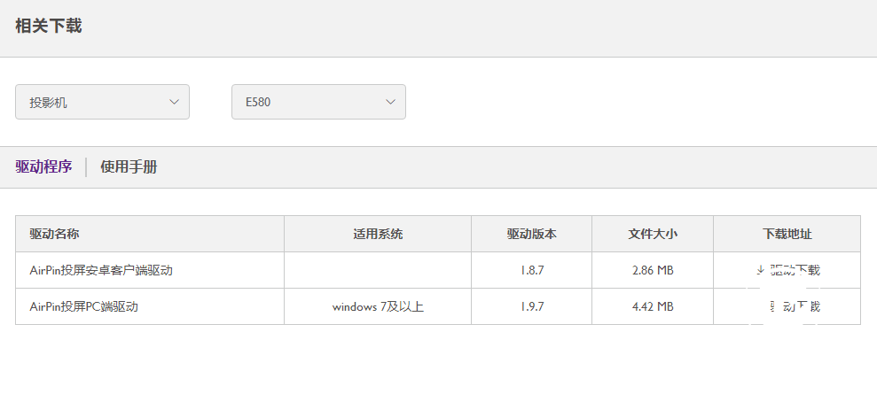Click the 4.42 MB file size cell
This screenshot has height=394, width=877.
[653, 306]
